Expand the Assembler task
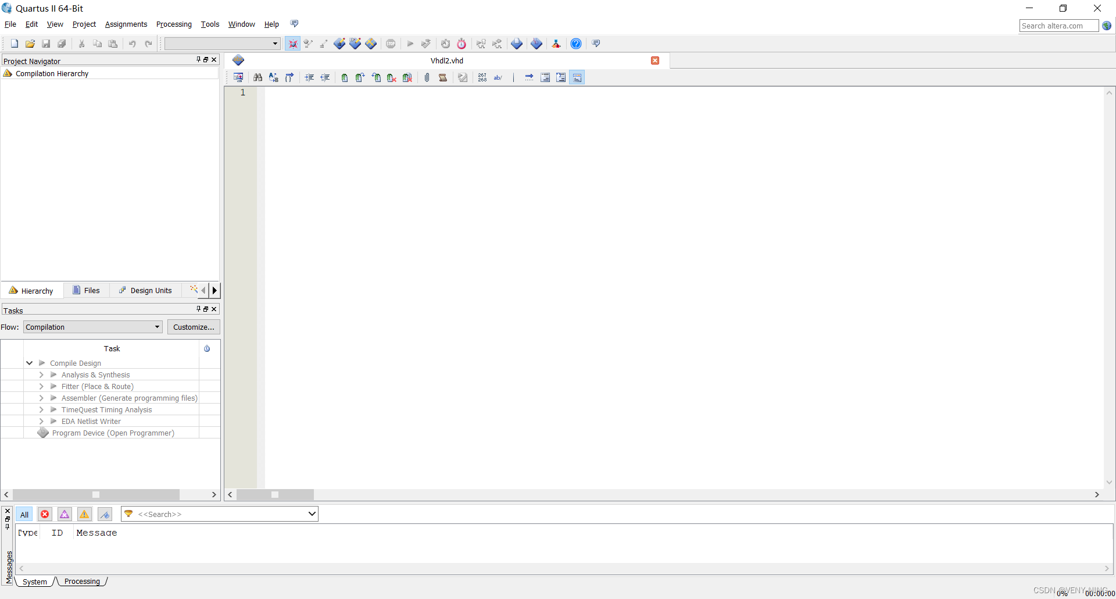Screen dimensions: 1116x599 (41, 398)
